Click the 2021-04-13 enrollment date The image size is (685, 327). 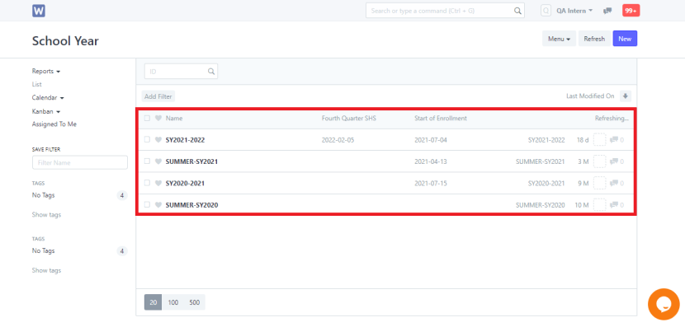(x=430, y=161)
